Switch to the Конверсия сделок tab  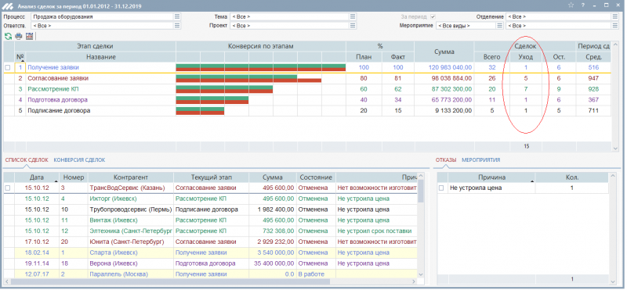(x=79, y=160)
